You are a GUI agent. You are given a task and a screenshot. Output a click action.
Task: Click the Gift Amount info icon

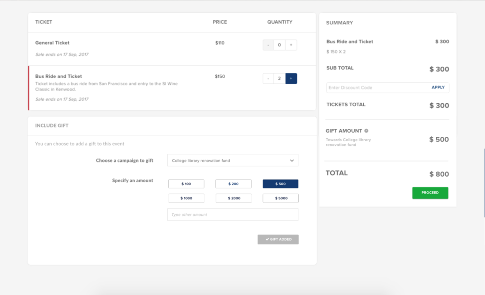[x=366, y=131]
